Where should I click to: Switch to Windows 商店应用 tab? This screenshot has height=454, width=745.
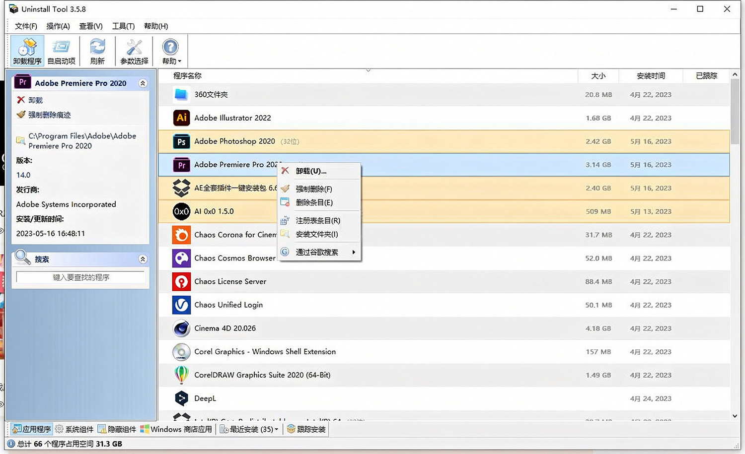tap(176, 429)
